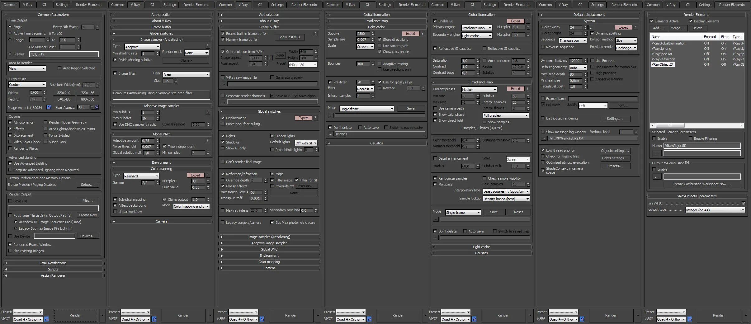Click '...' below Light cache Single frame mode
Screen dimensions: 751x324
coord(331,115)
